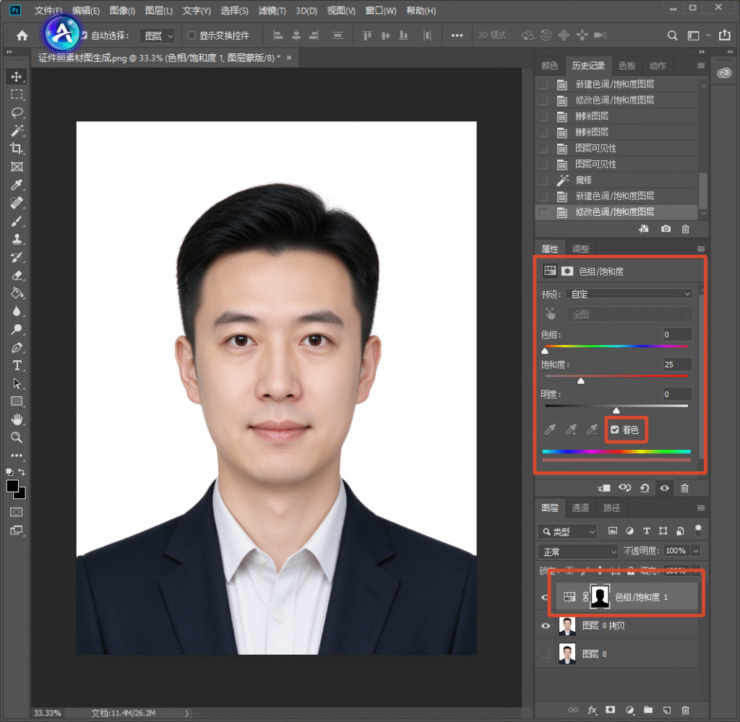Viewport: 740px width, 722px height.
Task: Open Layers panel options menu
Action: (701, 508)
